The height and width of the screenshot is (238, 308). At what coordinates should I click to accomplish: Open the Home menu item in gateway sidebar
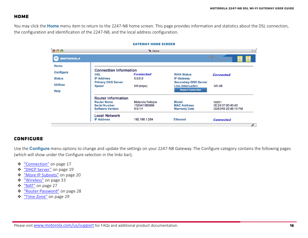[x=58, y=66]
